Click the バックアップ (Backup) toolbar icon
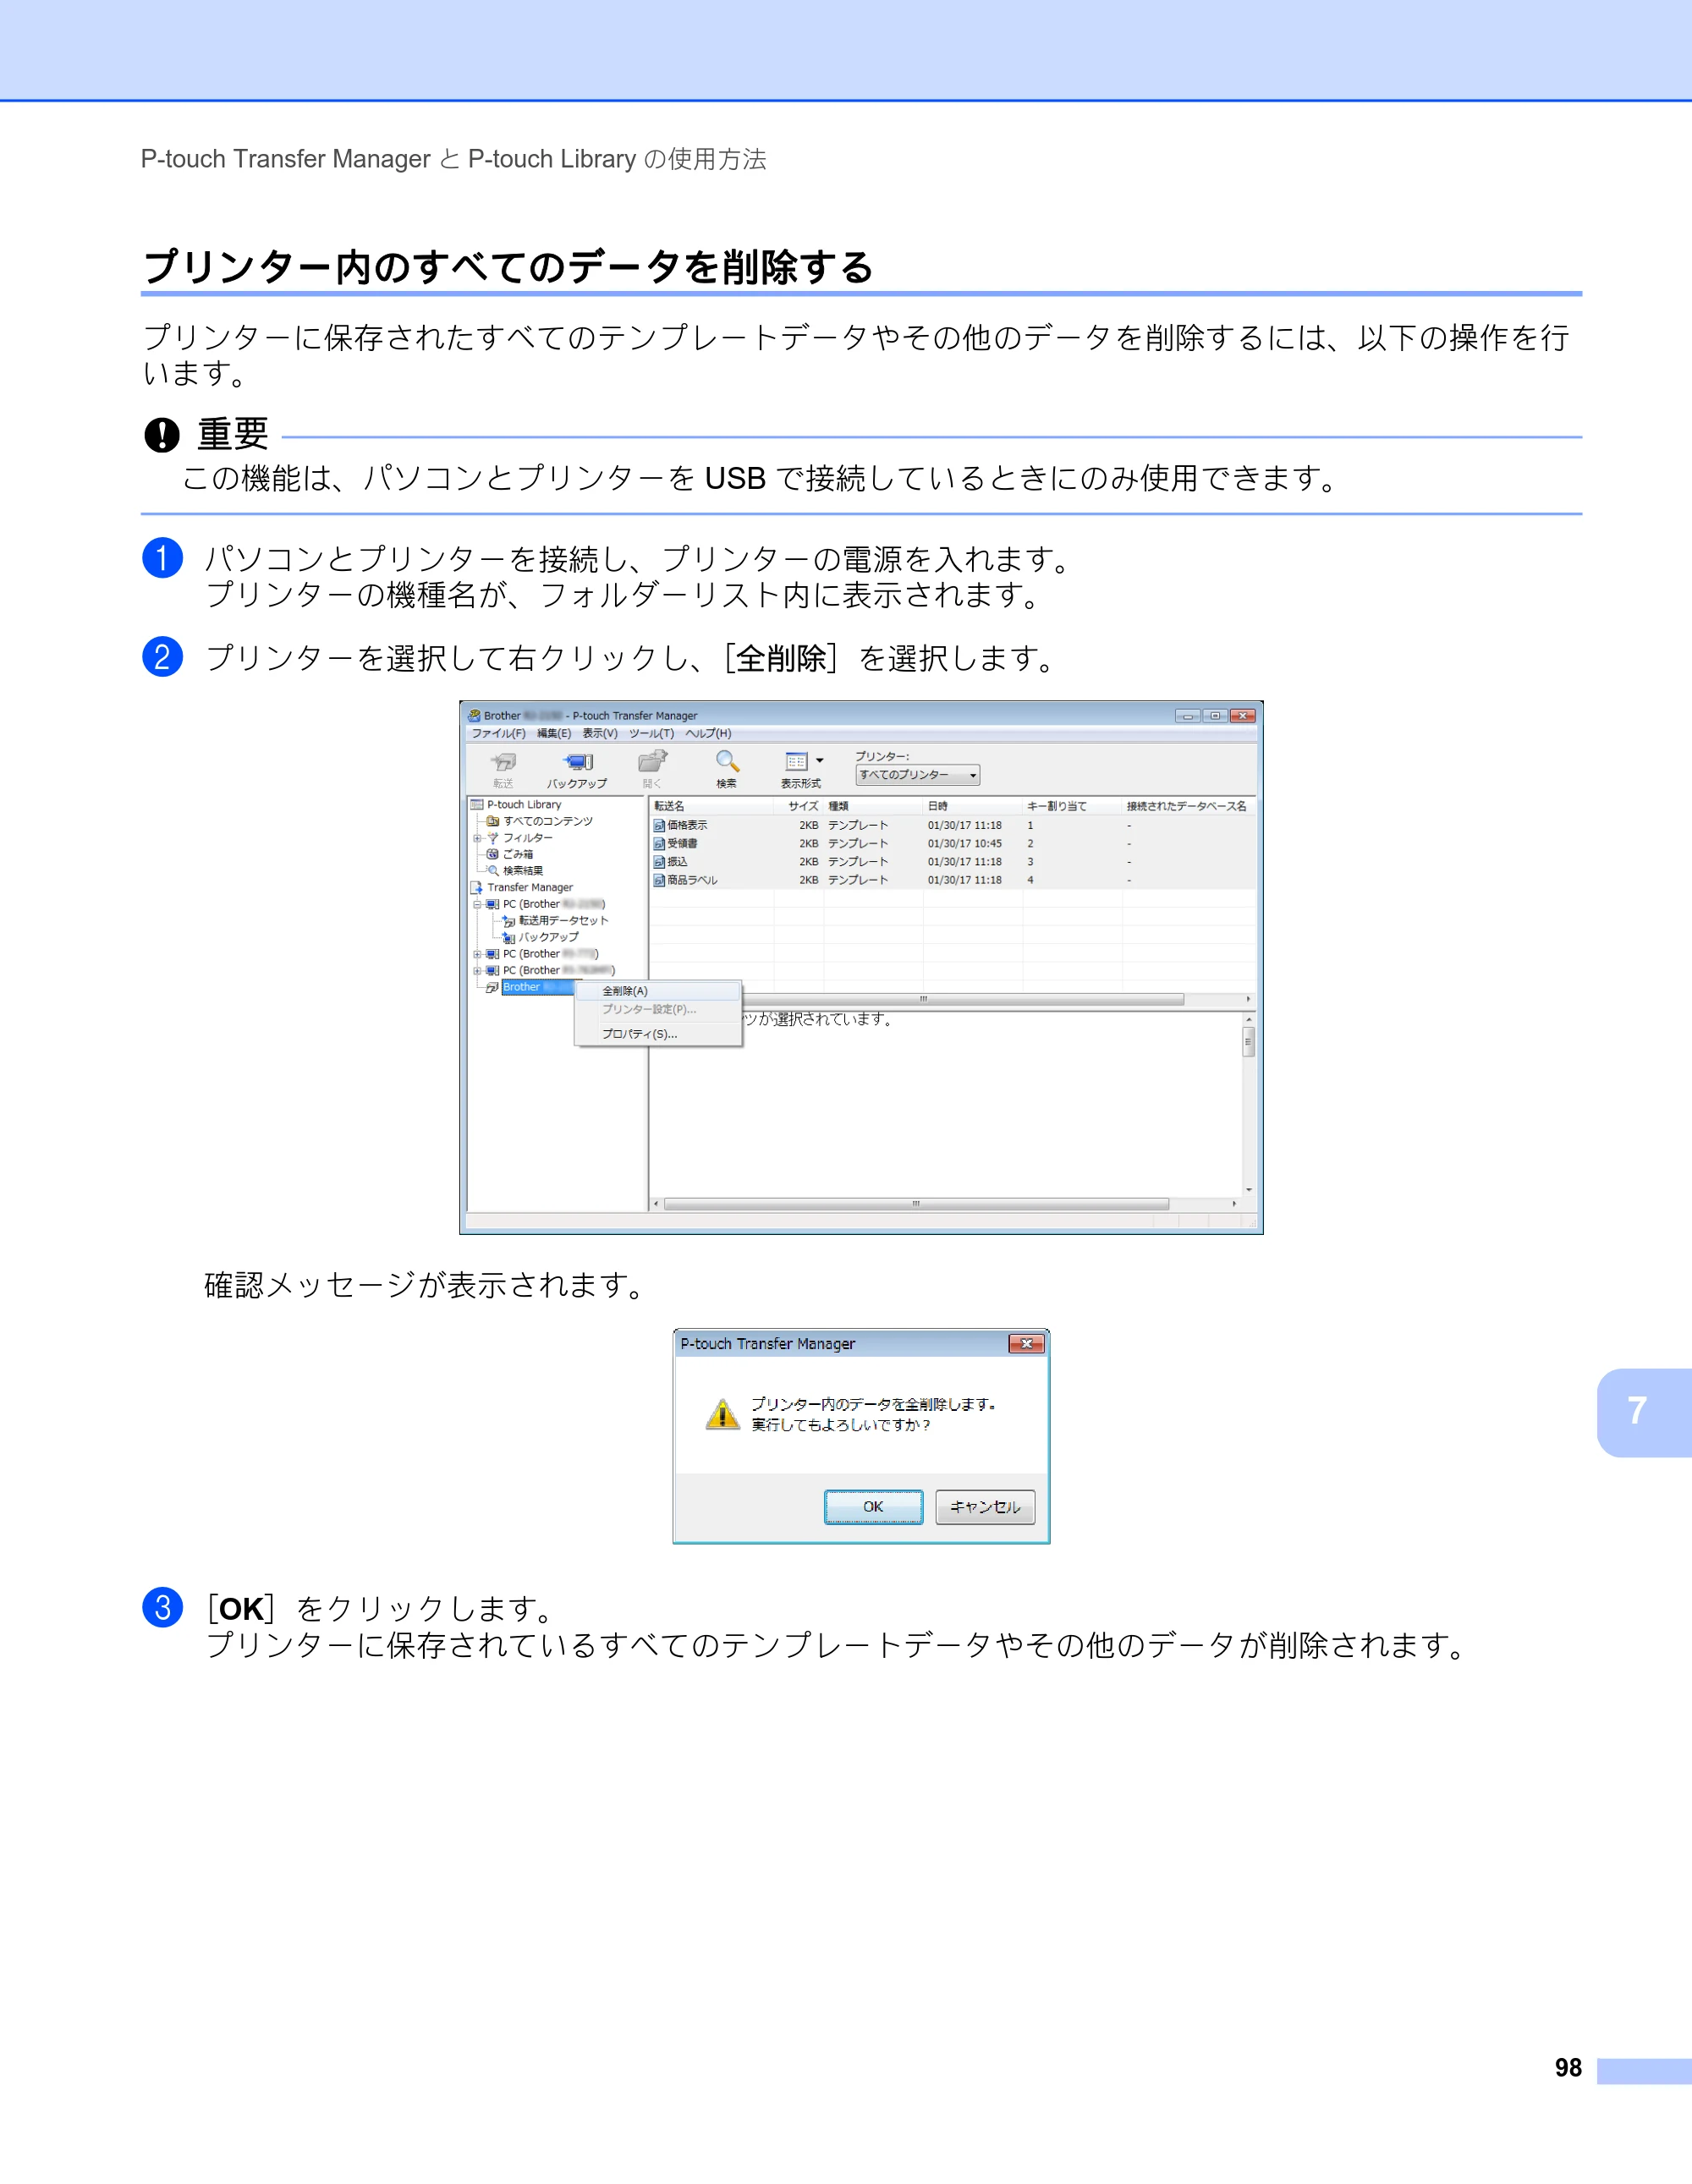This screenshot has width=1692, height=2184. pos(577,763)
